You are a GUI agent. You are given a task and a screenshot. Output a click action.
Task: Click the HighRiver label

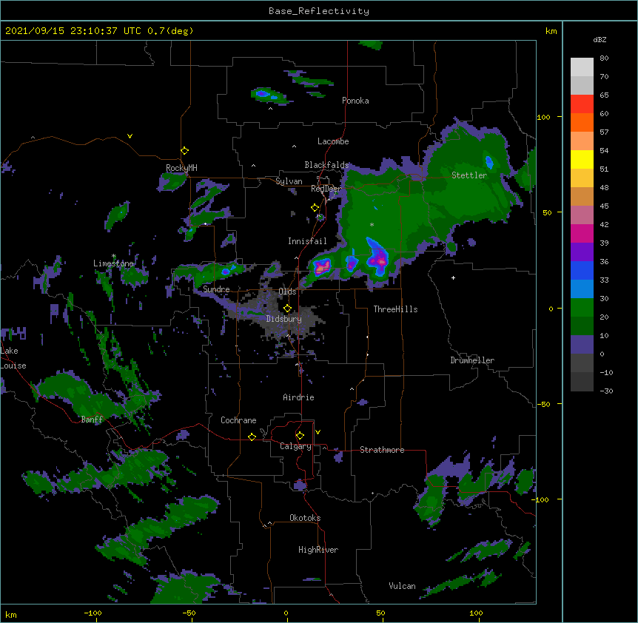point(318,550)
